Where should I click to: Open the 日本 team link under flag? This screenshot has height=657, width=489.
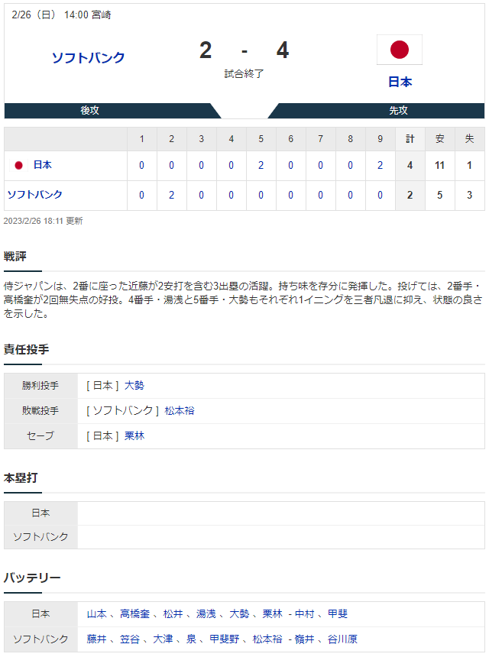[x=400, y=82]
